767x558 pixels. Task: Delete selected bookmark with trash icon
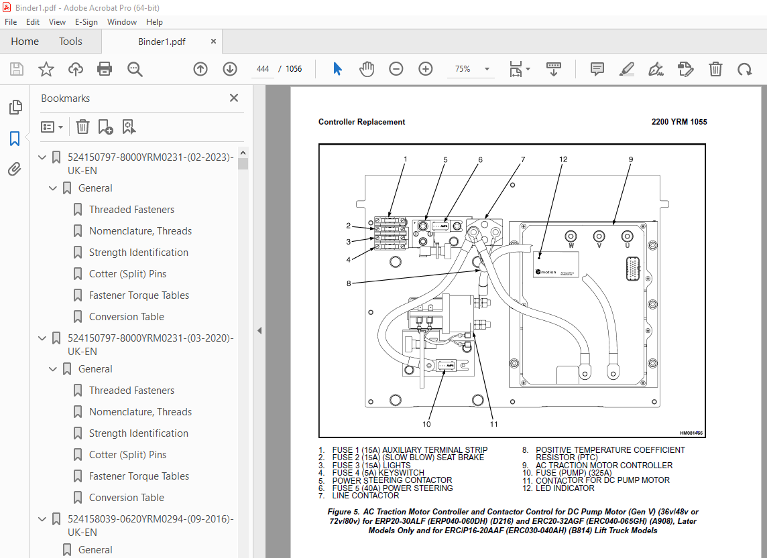click(82, 127)
